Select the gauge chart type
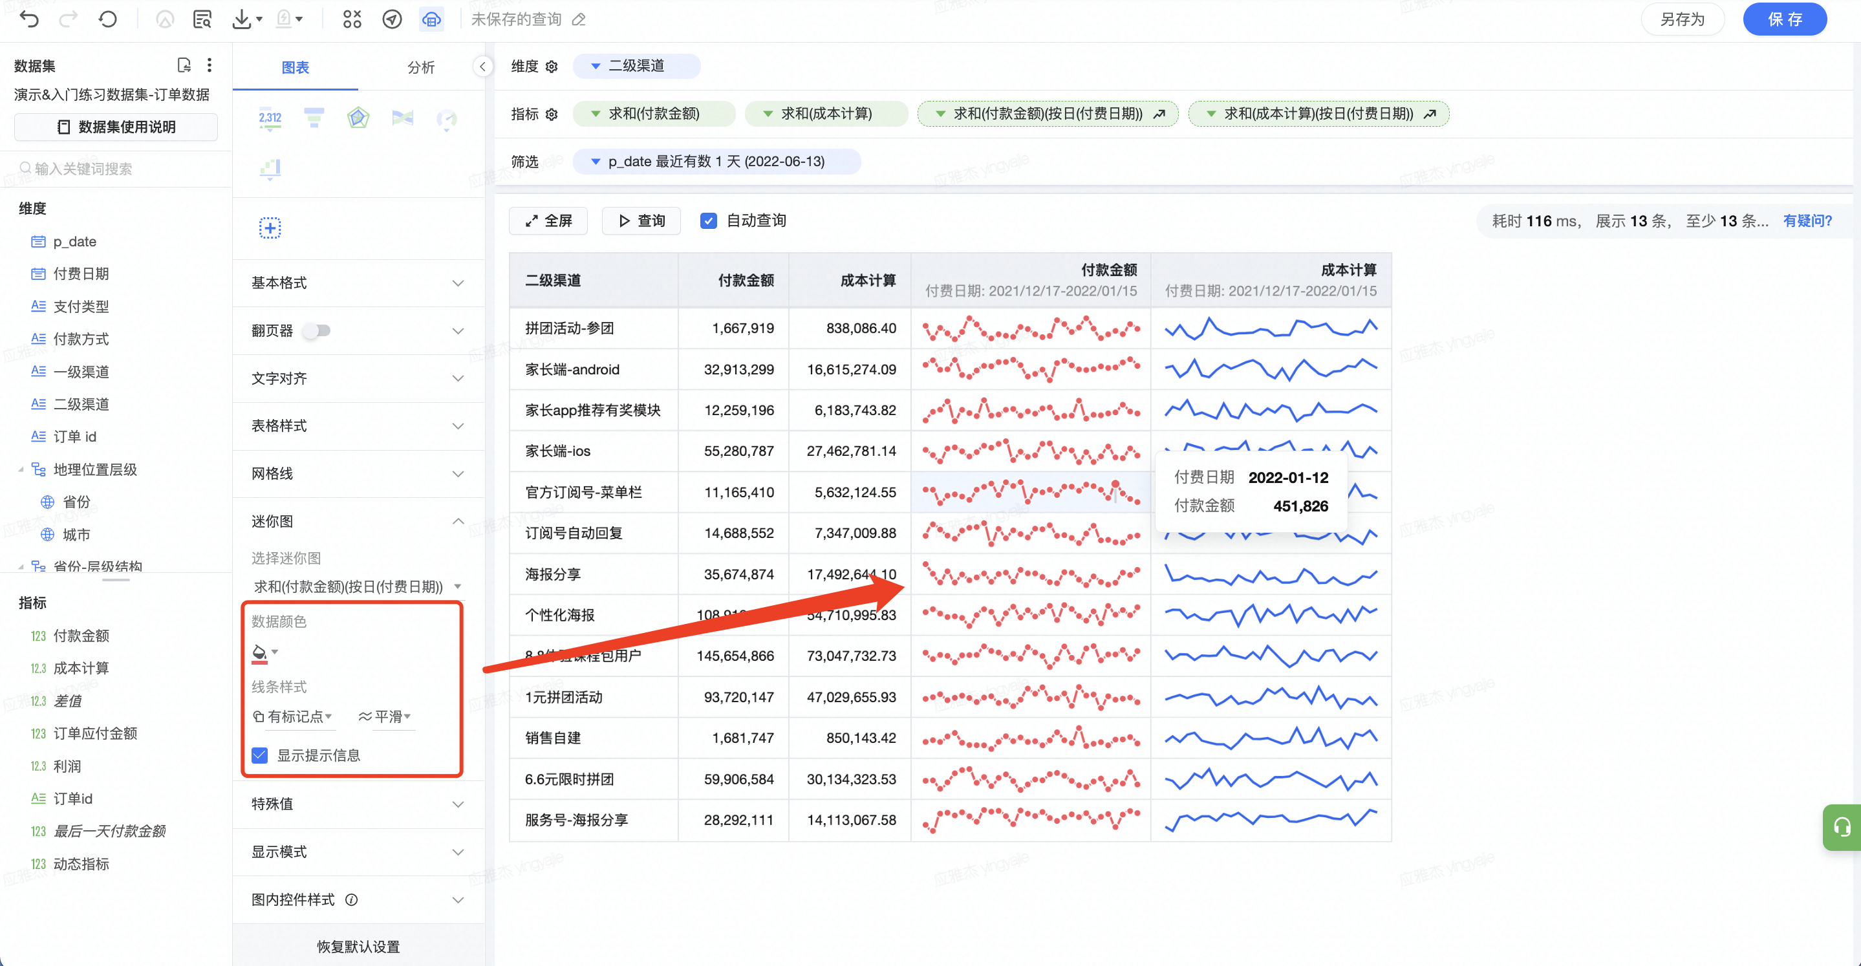Viewport: 1861px width, 966px height. tap(446, 118)
